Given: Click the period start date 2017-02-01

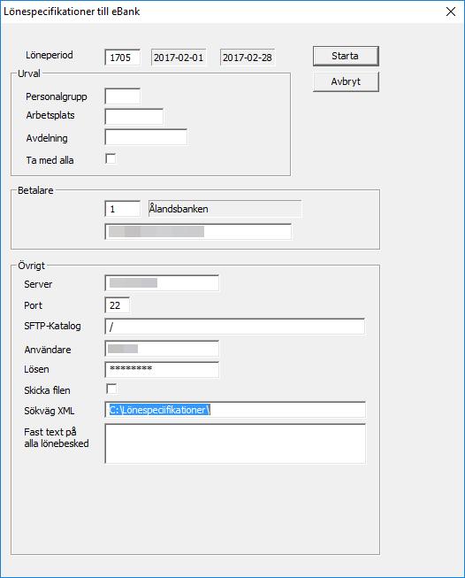Looking at the screenshot, I should pyautogui.click(x=179, y=58).
